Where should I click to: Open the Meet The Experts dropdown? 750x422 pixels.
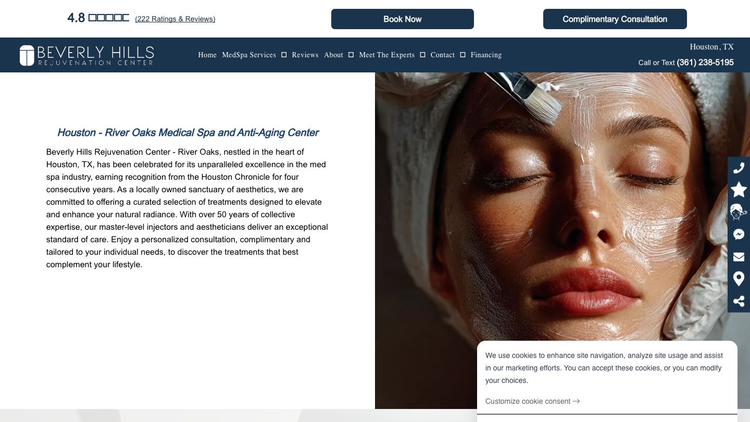386,55
